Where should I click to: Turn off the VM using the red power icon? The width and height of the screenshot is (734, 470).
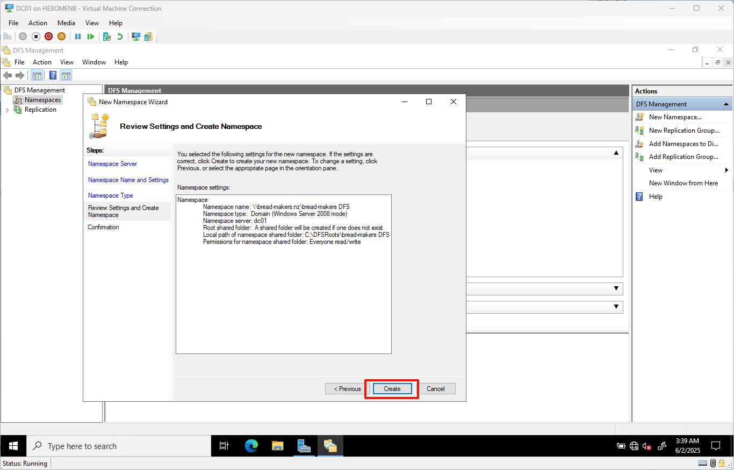point(48,37)
